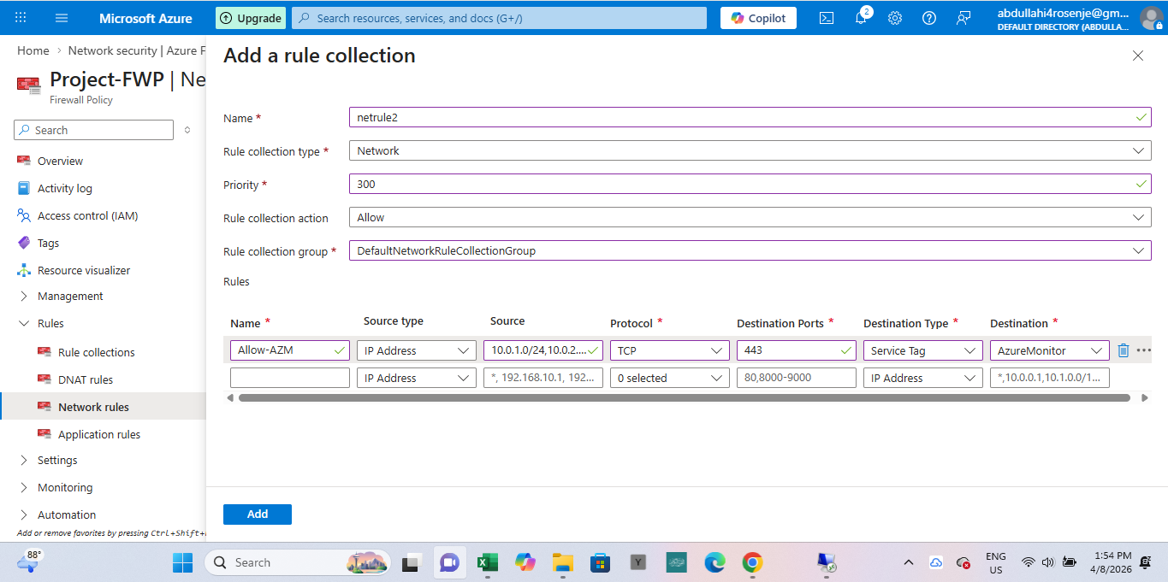Image resolution: width=1168 pixels, height=582 pixels.
Task: Open the portal settings gear icon
Action: (895, 18)
